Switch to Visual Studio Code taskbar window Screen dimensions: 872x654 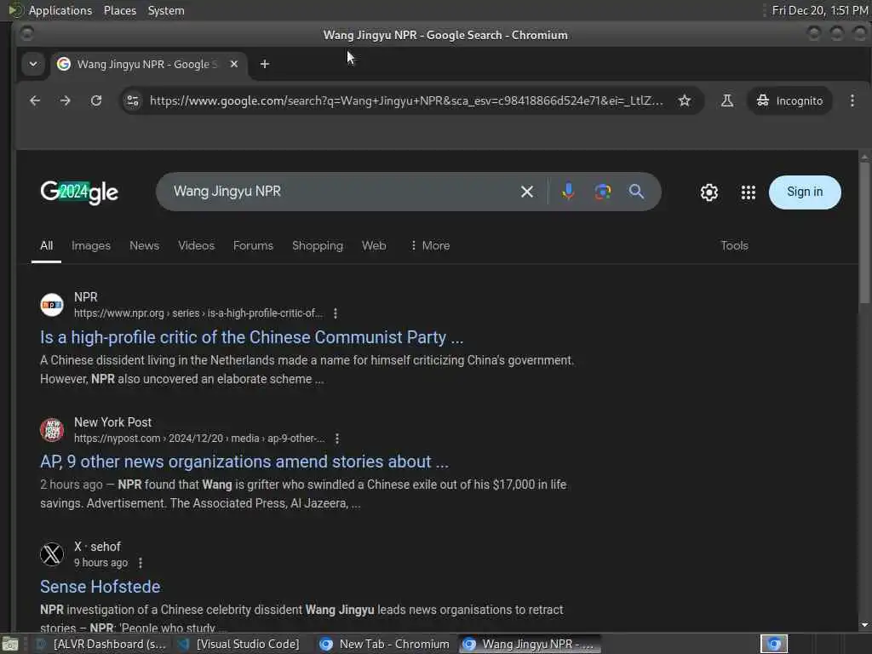click(239, 644)
